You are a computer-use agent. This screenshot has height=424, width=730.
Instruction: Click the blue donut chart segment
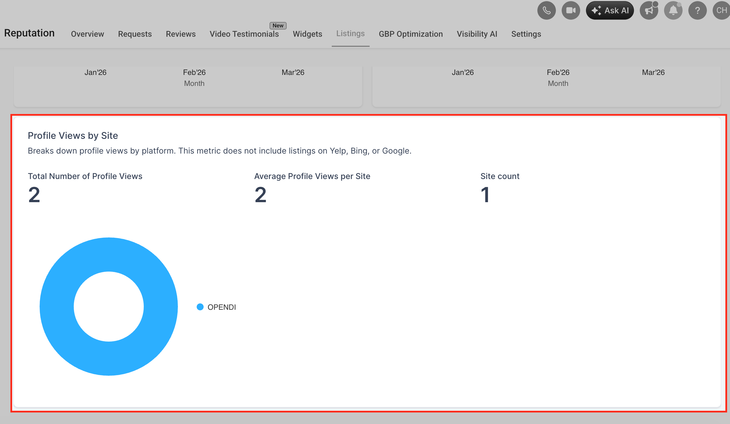pos(109,254)
